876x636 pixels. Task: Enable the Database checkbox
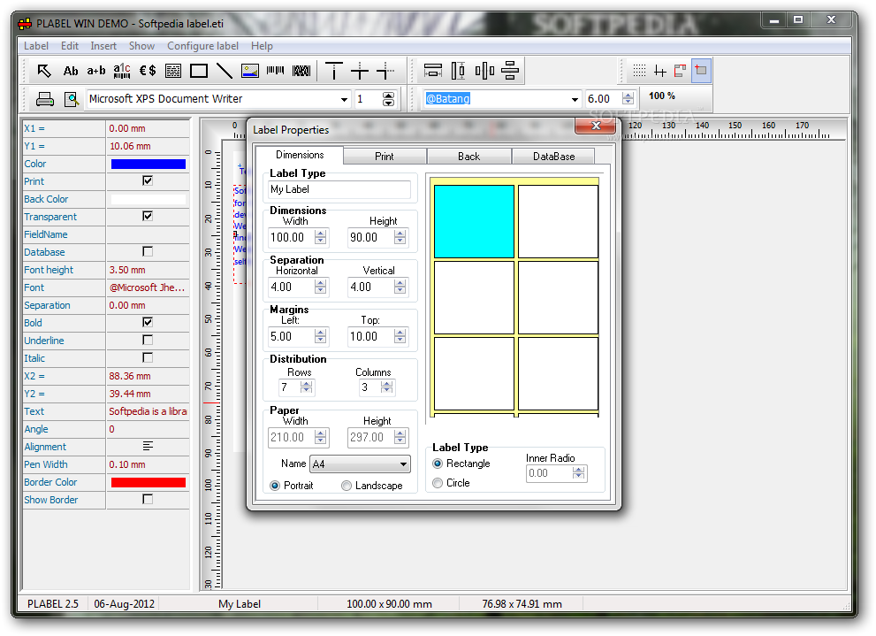[x=148, y=251]
